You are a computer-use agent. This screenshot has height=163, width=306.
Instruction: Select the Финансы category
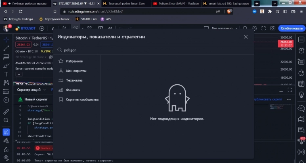[73, 90]
